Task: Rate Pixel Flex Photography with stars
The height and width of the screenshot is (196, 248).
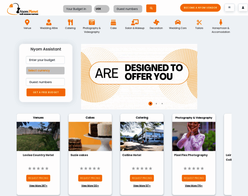Action: click(194, 168)
